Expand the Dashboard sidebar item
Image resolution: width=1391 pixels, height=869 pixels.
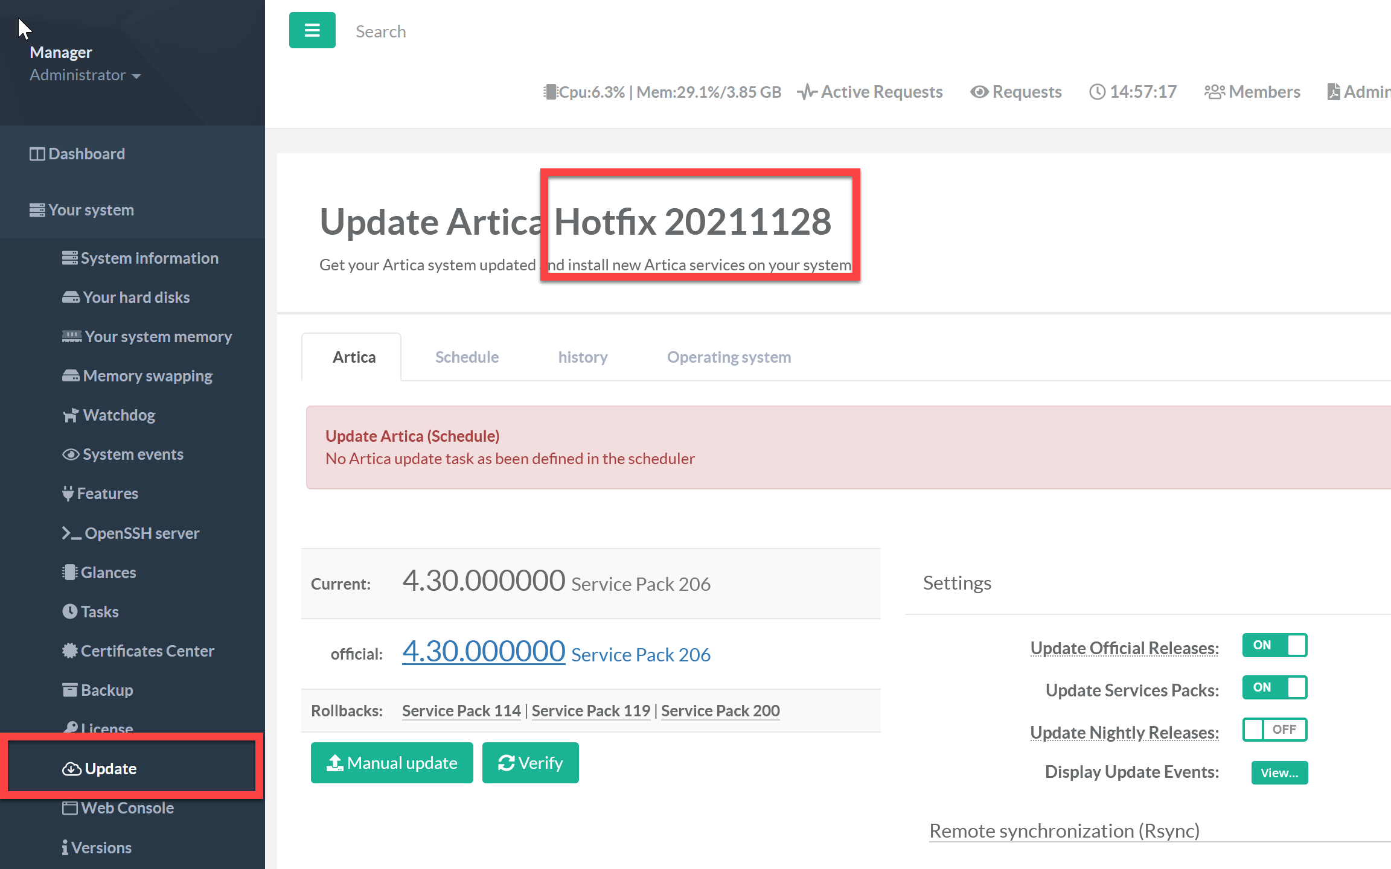click(x=86, y=154)
